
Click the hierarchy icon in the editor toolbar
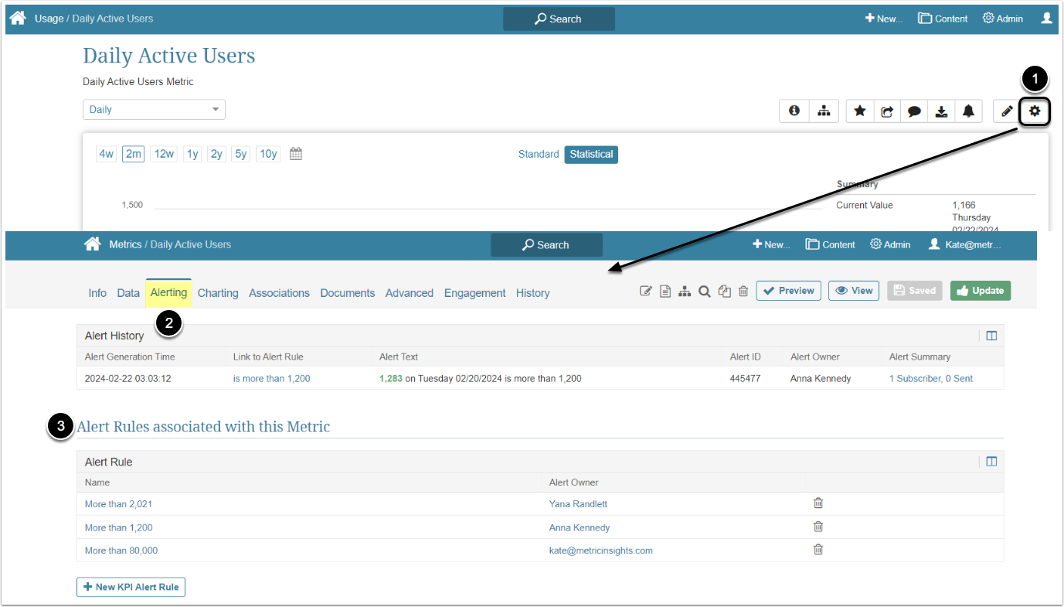tap(685, 291)
